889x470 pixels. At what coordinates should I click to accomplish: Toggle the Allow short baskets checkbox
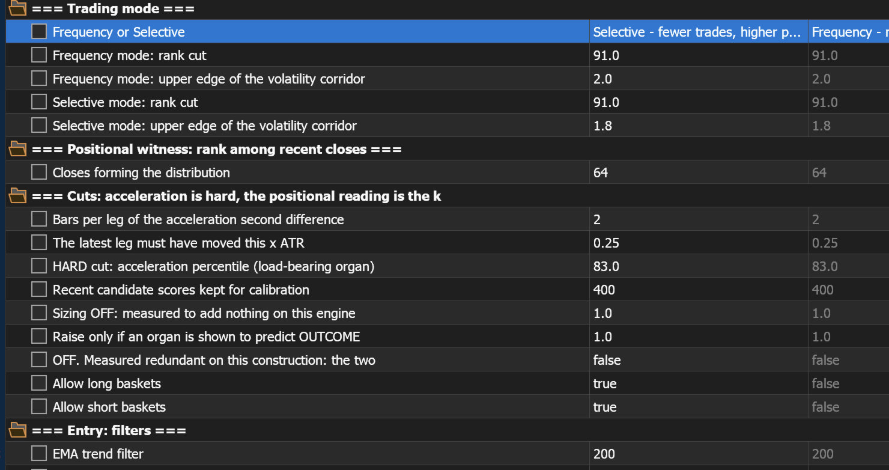tap(39, 406)
